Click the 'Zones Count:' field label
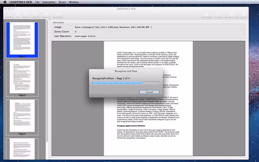 coord(62,32)
